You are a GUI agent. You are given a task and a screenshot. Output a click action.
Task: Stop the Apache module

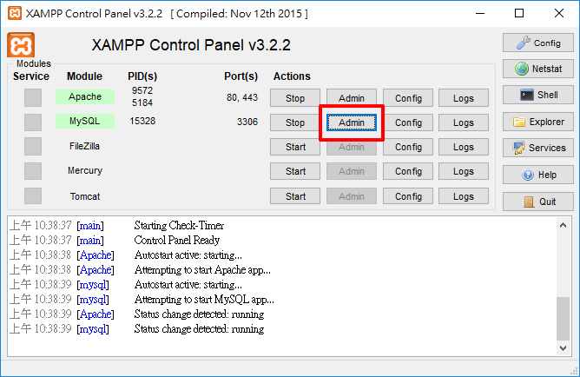pos(295,98)
